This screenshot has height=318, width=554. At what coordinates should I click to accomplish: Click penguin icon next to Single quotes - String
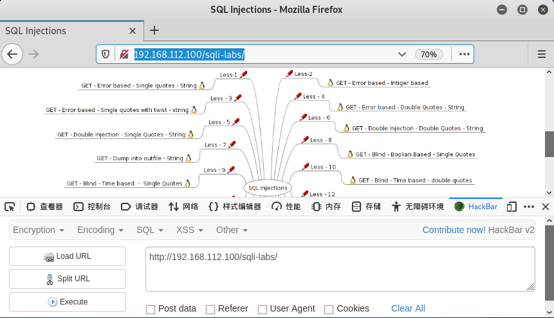(x=202, y=85)
